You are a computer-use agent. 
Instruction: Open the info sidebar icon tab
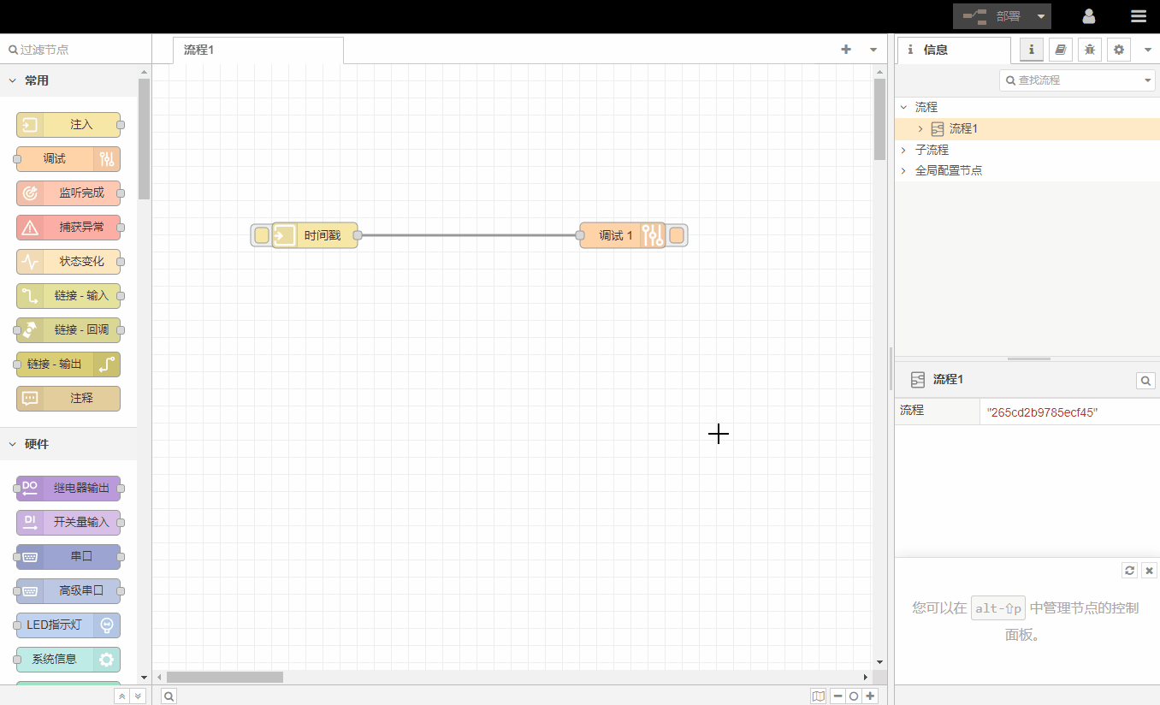(1032, 50)
